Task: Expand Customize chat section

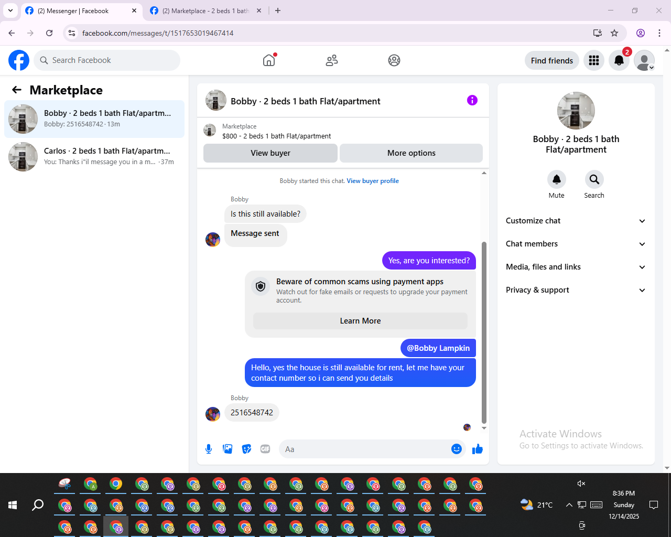Action: coord(576,221)
